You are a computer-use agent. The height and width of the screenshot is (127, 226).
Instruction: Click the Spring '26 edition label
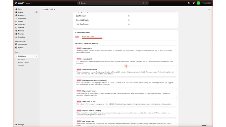[29, 3]
